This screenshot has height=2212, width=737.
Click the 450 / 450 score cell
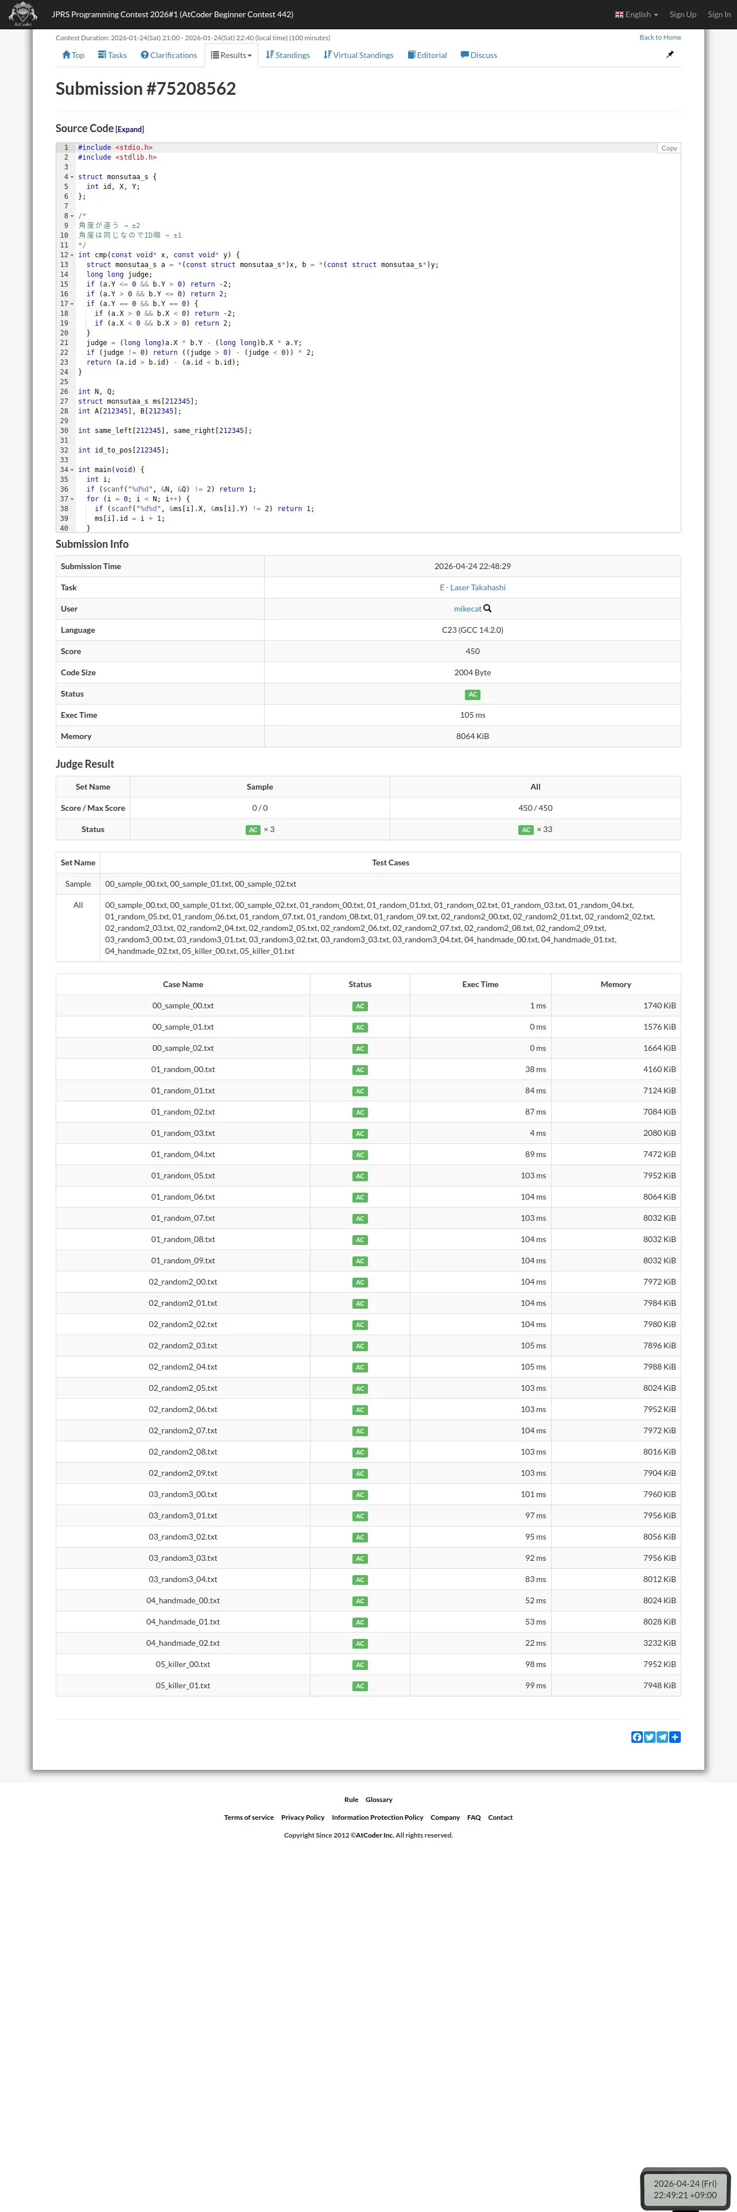pyautogui.click(x=536, y=809)
